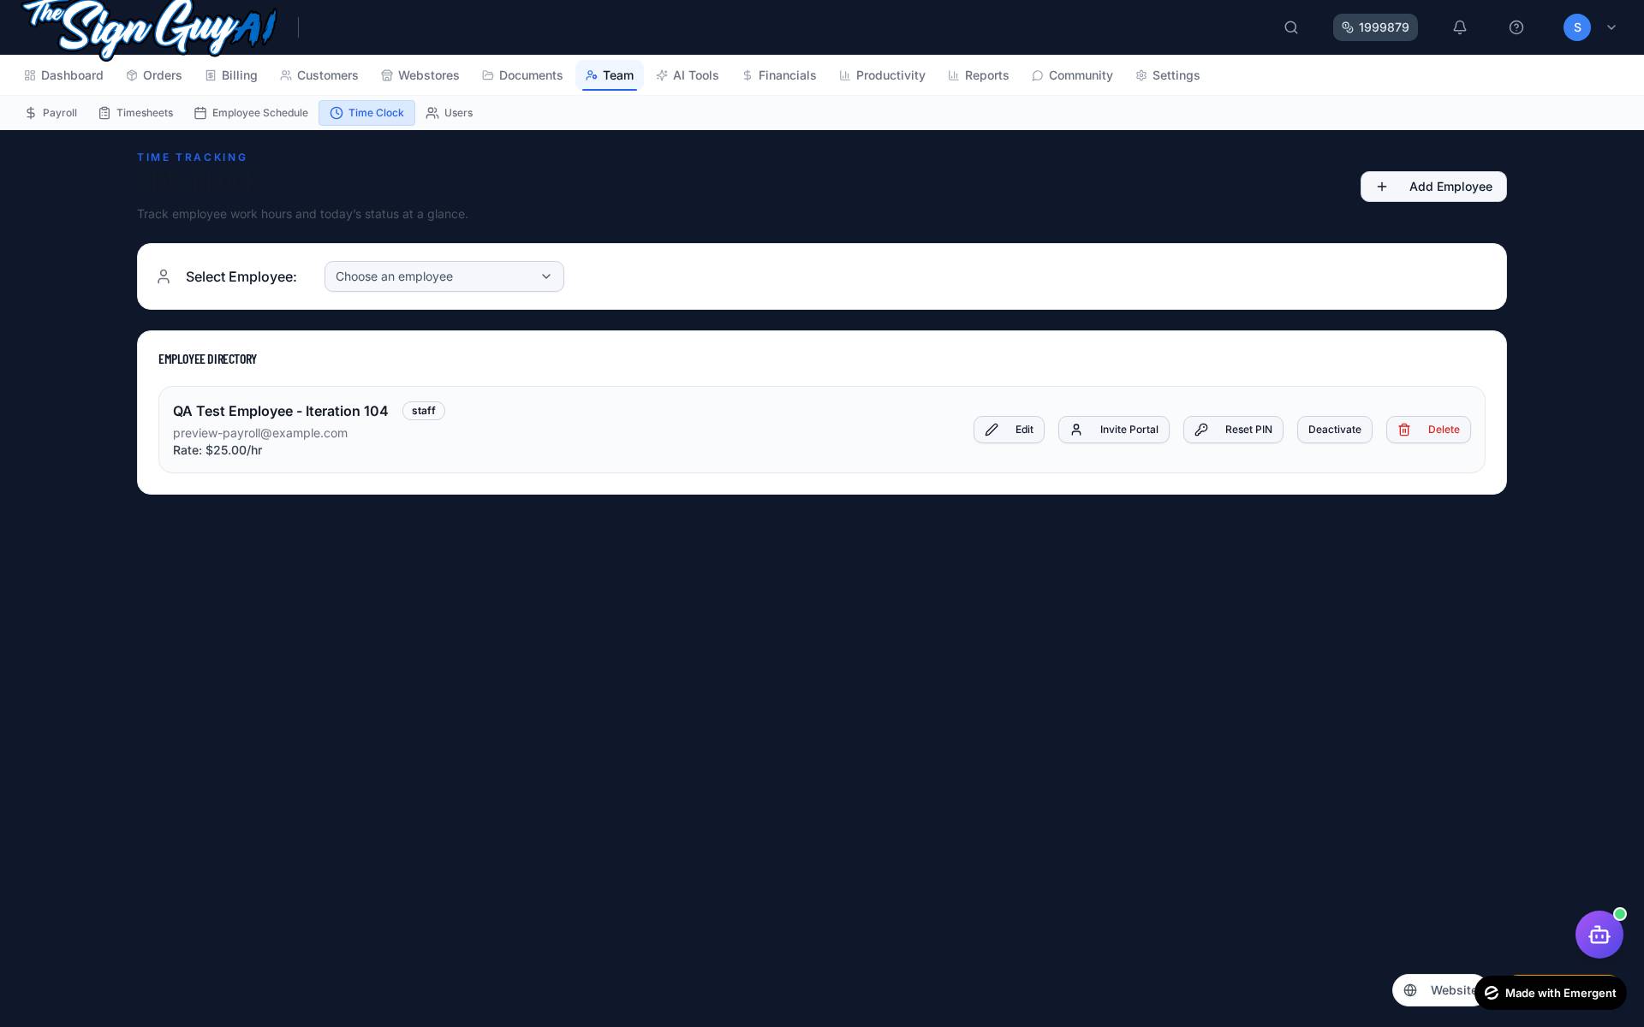Click the S user avatar

pyautogui.click(x=1577, y=27)
